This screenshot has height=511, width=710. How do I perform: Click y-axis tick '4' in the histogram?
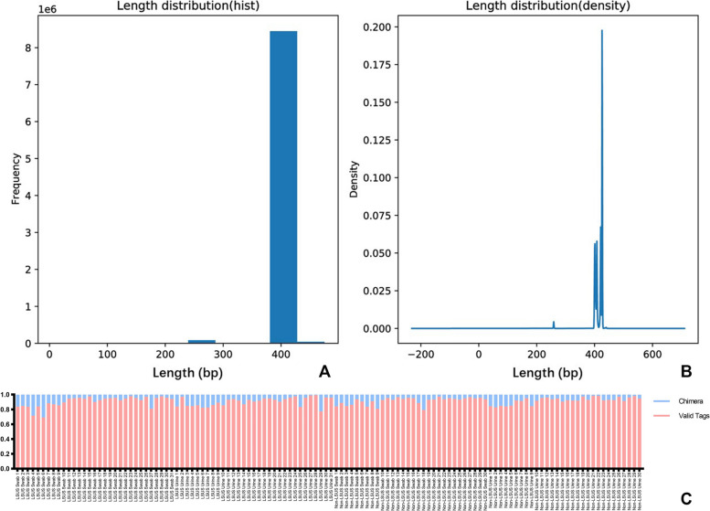coord(28,196)
